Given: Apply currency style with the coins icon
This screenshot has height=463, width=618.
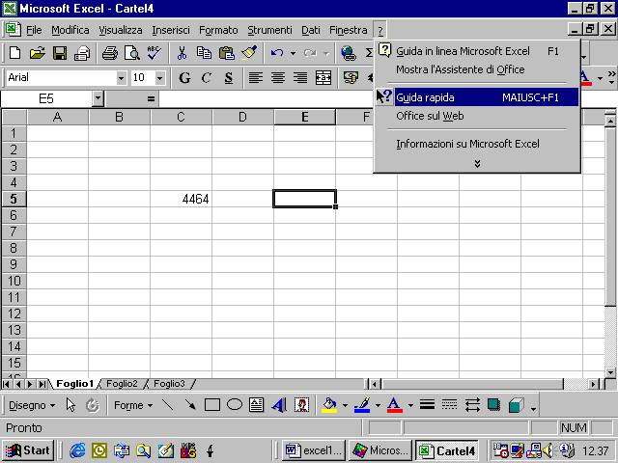Looking at the screenshot, I should click(x=351, y=77).
